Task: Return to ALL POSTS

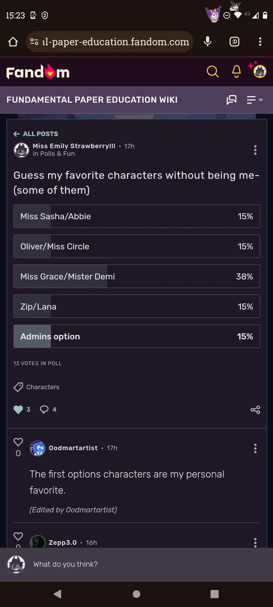Action: coord(35,134)
